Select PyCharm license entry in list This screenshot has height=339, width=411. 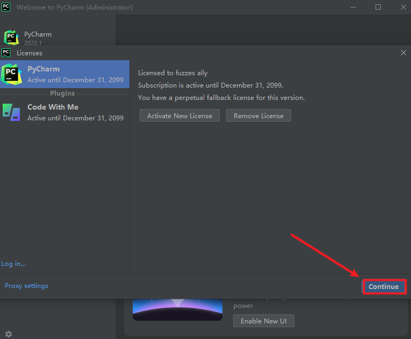coord(64,74)
